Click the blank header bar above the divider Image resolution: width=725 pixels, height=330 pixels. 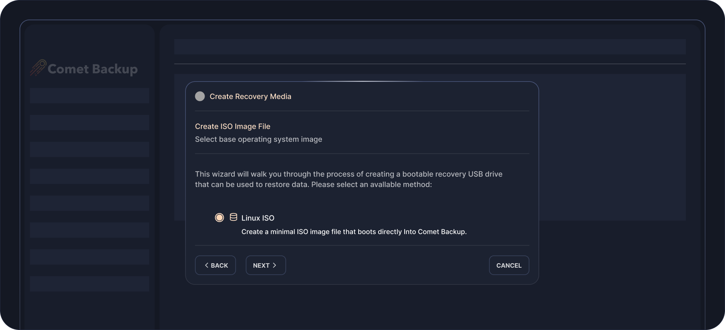coord(430,47)
